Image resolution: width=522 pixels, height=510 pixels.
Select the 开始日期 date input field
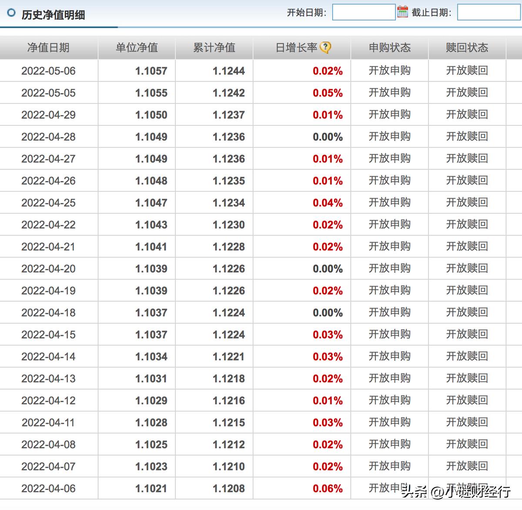(x=365, y=12)
